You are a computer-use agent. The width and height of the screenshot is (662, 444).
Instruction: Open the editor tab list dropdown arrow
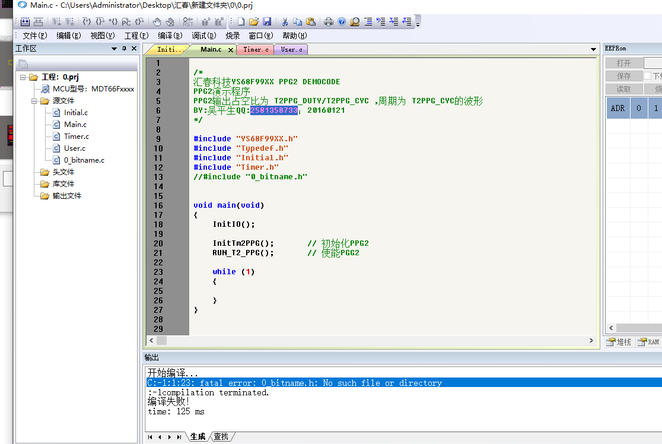click(593, 49)
